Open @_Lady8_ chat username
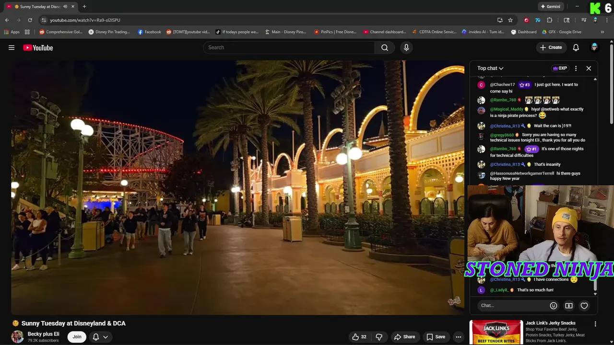Image resolution: width=614 pixels, height=345 pixels. pos(499,290)
